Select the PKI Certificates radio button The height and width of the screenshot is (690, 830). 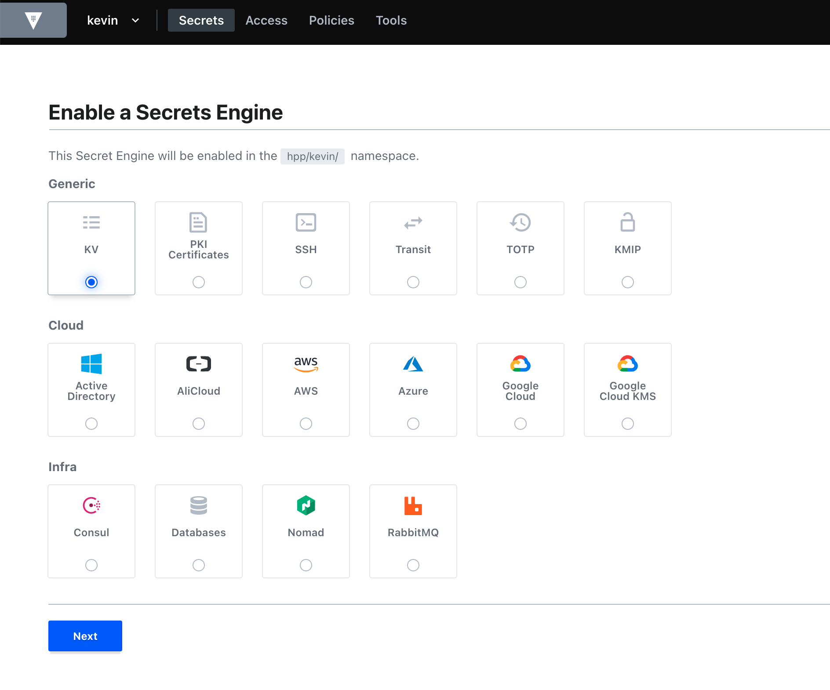coord(199,282)
